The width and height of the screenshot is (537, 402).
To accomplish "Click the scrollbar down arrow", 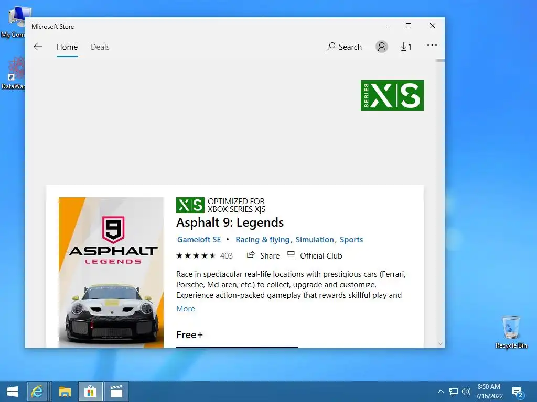I will coord(441,344).
